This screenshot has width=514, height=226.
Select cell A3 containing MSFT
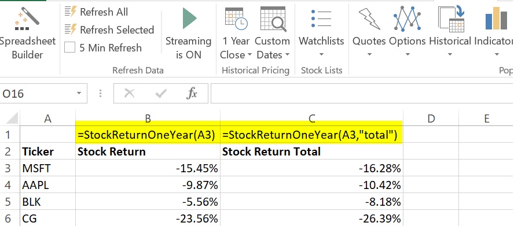47,168
